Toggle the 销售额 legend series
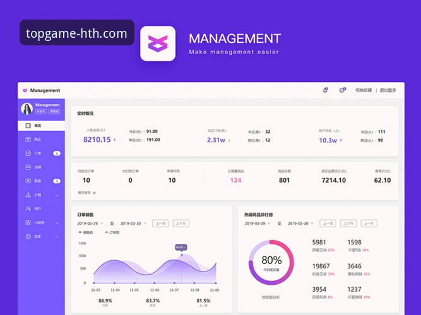421x315 pixels. coord(86,232)
